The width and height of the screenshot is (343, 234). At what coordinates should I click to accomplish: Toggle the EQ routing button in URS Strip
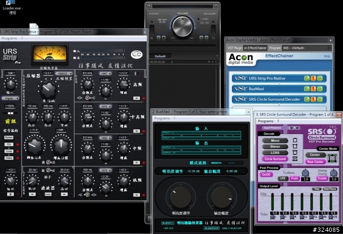[x=9, y=144]
